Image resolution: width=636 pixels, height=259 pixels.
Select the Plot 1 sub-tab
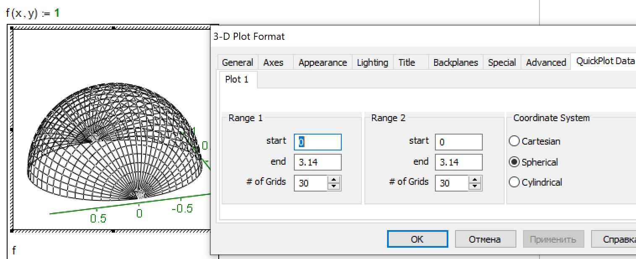(x=238, y=79)
